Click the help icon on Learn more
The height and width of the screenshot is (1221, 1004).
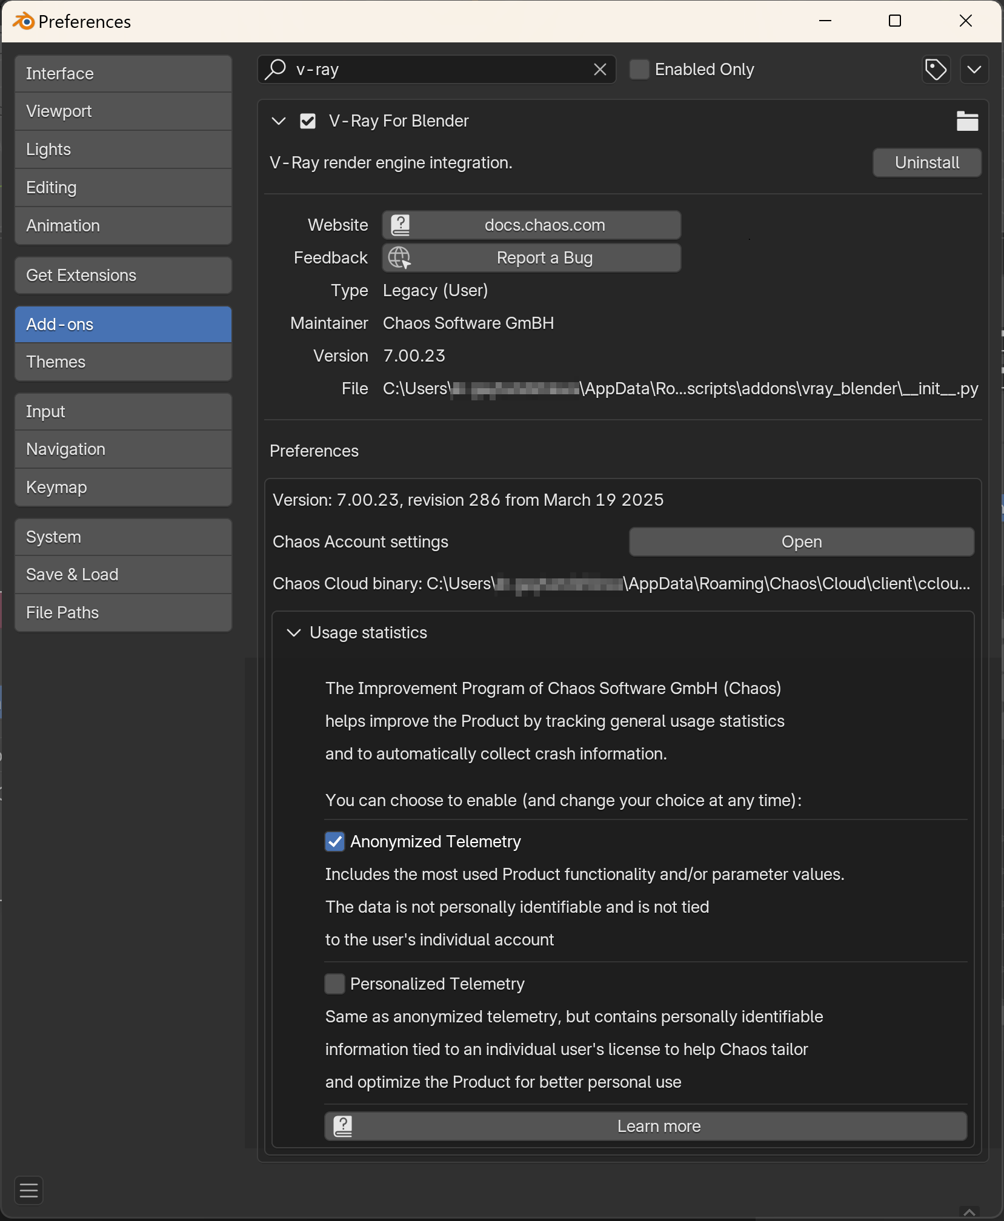tap(343, 1127)
